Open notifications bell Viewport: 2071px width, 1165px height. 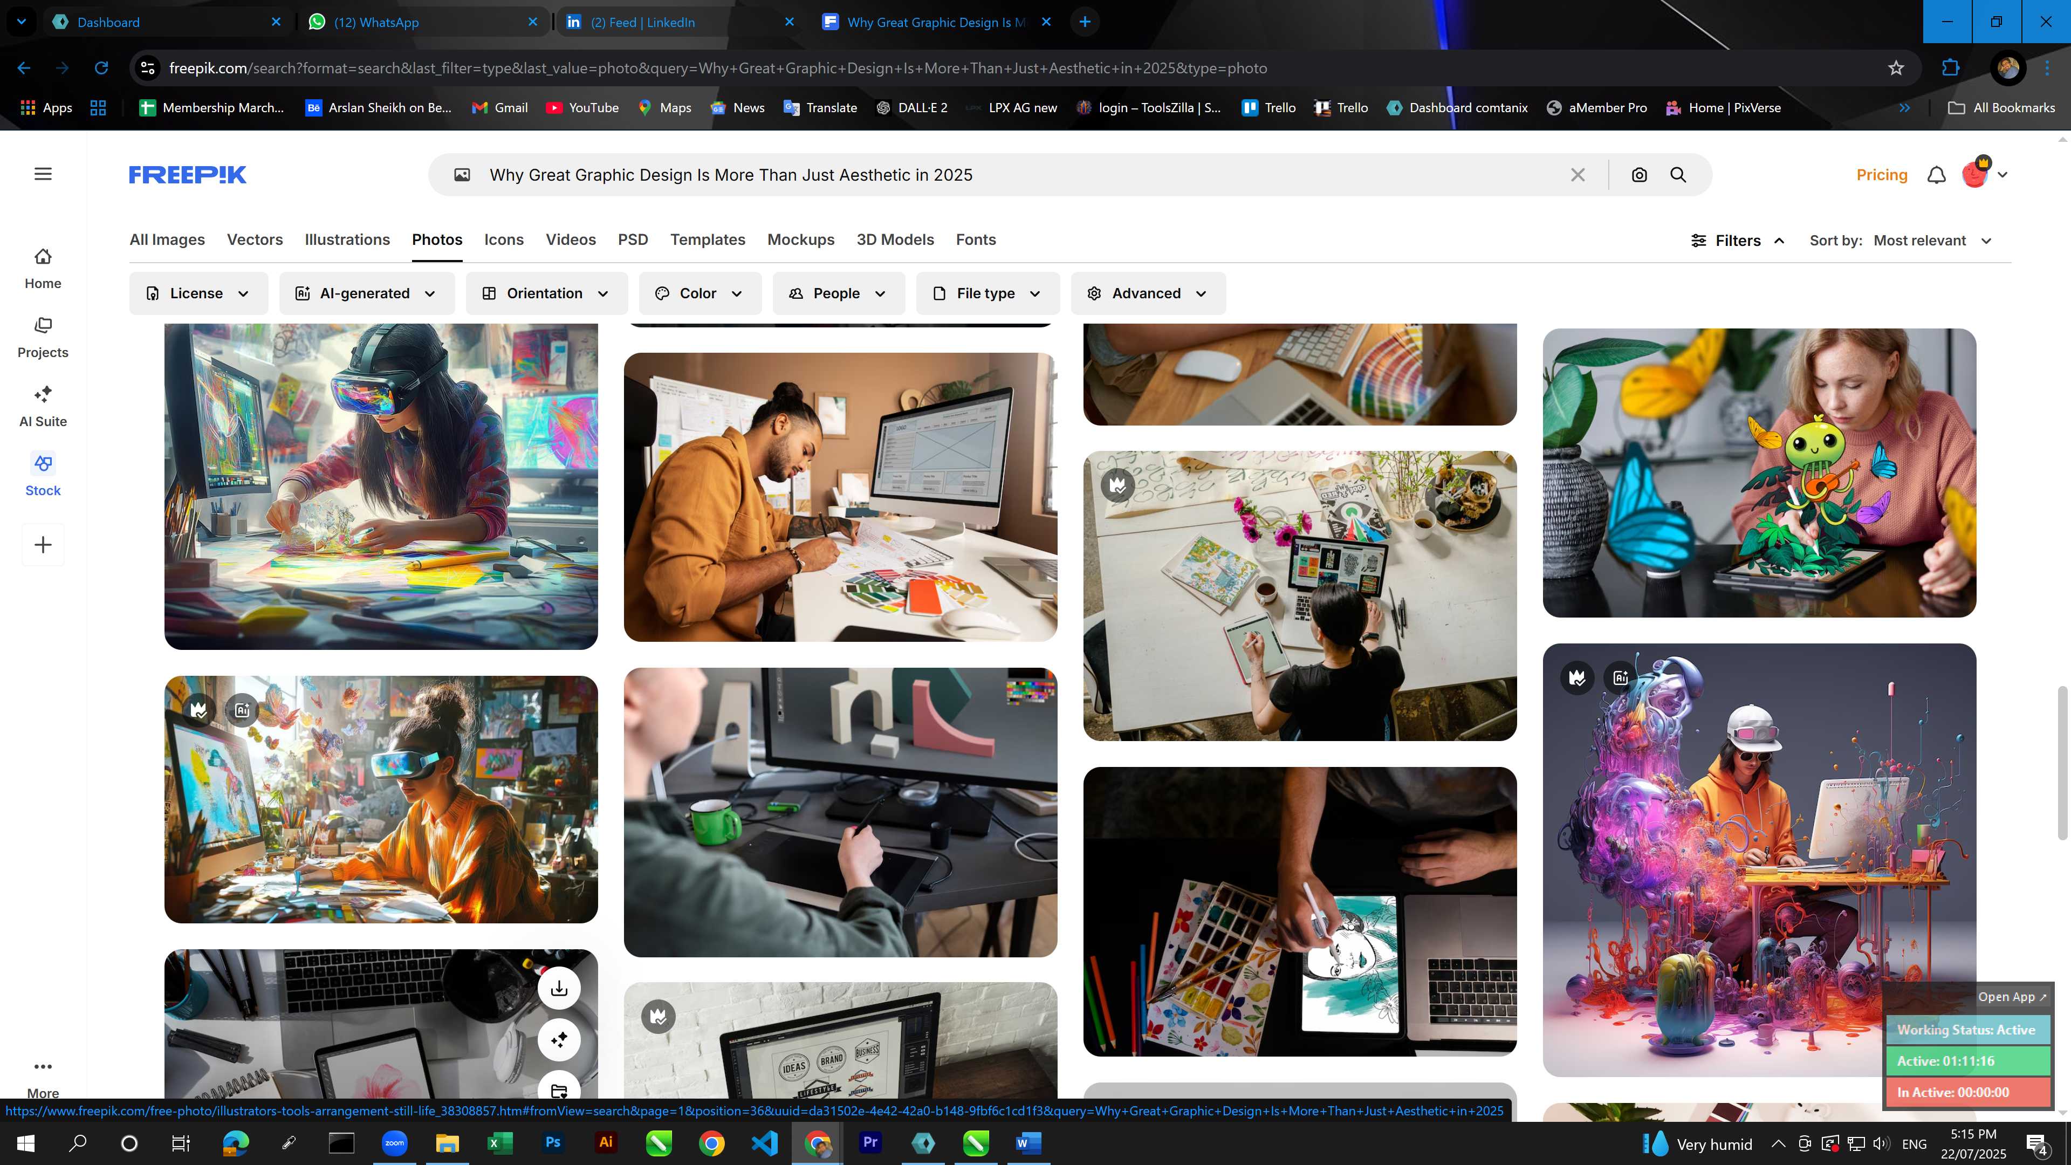point(1937,174)
